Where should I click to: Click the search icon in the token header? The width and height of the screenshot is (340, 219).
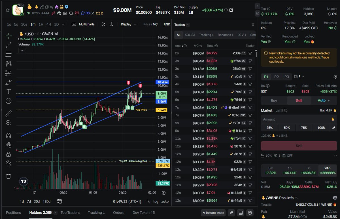pyautogui.click(x=71, y=13)
